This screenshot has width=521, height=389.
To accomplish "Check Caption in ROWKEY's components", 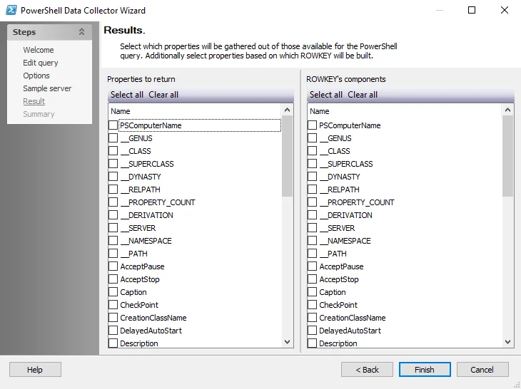I will pyautogui.click(x=313, y=292).
